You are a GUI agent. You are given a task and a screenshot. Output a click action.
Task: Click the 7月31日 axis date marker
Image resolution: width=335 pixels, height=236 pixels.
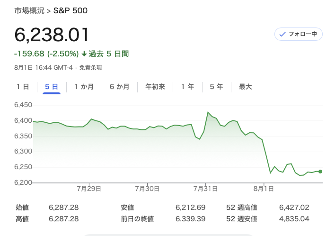pyautogui.click(x=205, y=189)
